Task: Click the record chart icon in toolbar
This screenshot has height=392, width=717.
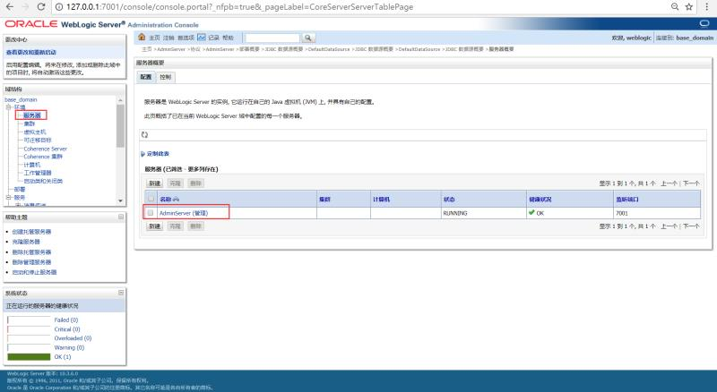Action: coord(202,37)
